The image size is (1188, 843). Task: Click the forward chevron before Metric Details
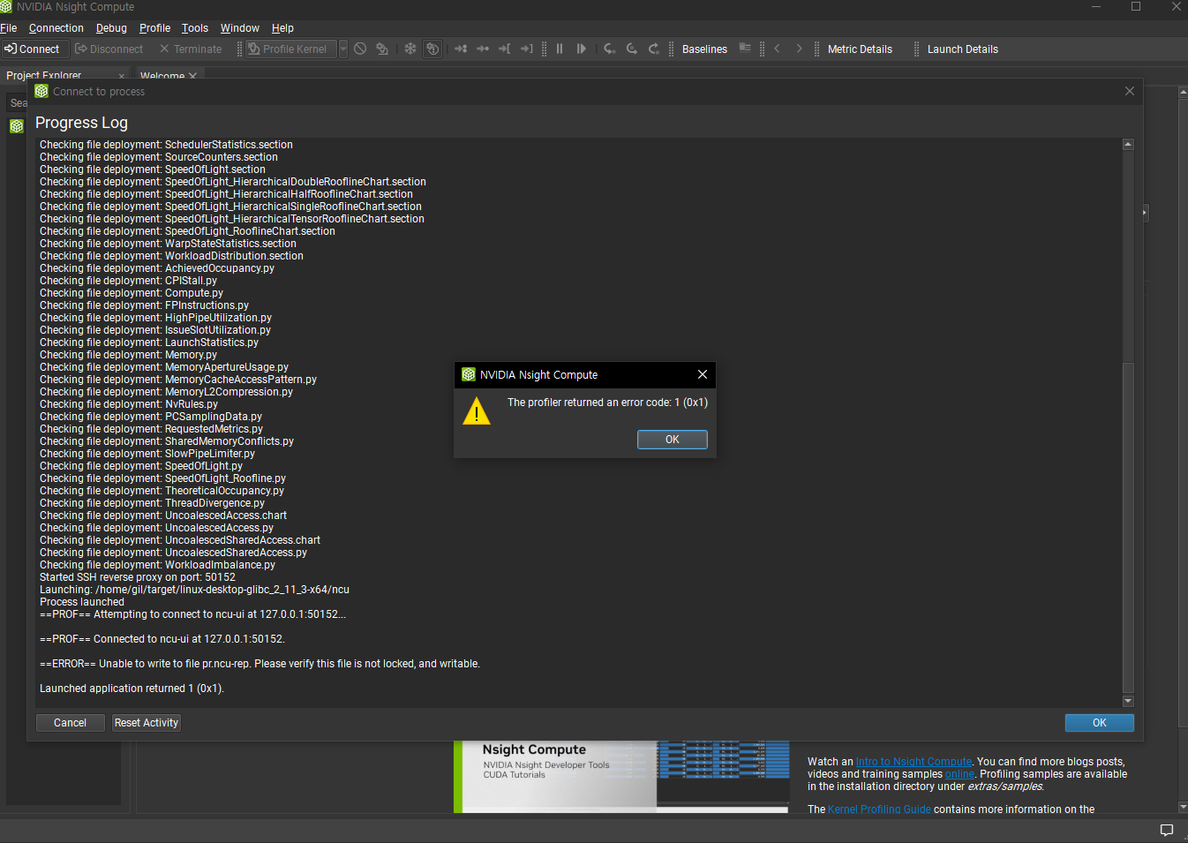pos(800,49)
